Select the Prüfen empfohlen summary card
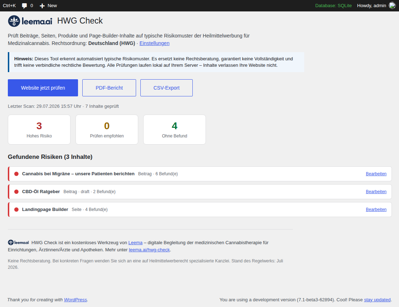Viewport: 399px width, 307px height. tap(107, 130)
